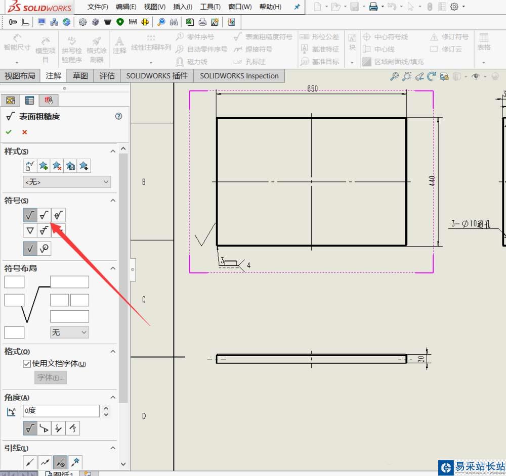This screenshot has height=476, width=506.
Task: Open the 工具(T) menu
Action: (210, 7)
